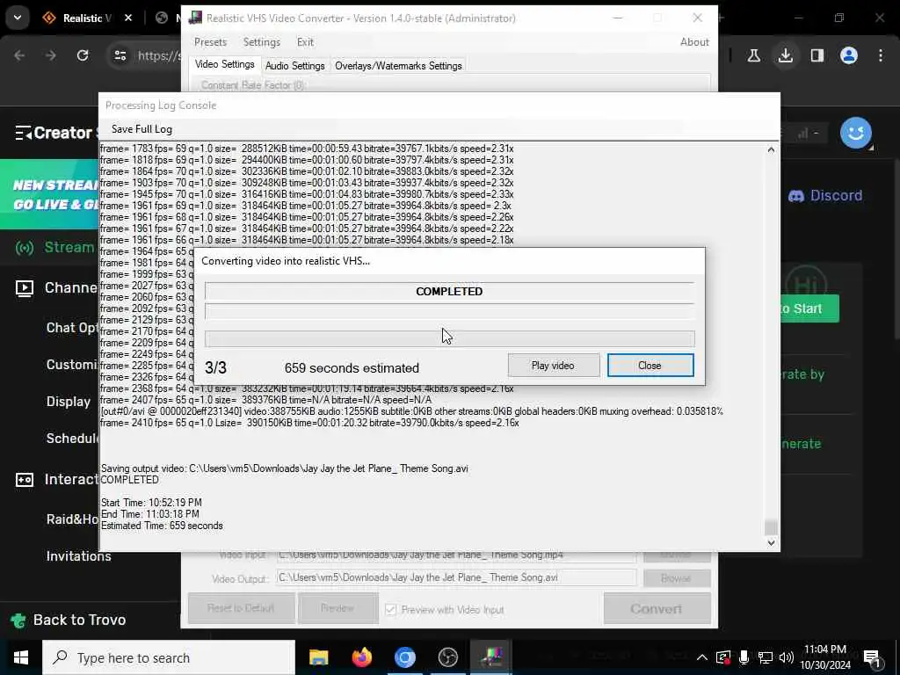The image size is (900, 675).
Task: Click the log console scroll down arrow
Action: (x=771, y=542)
